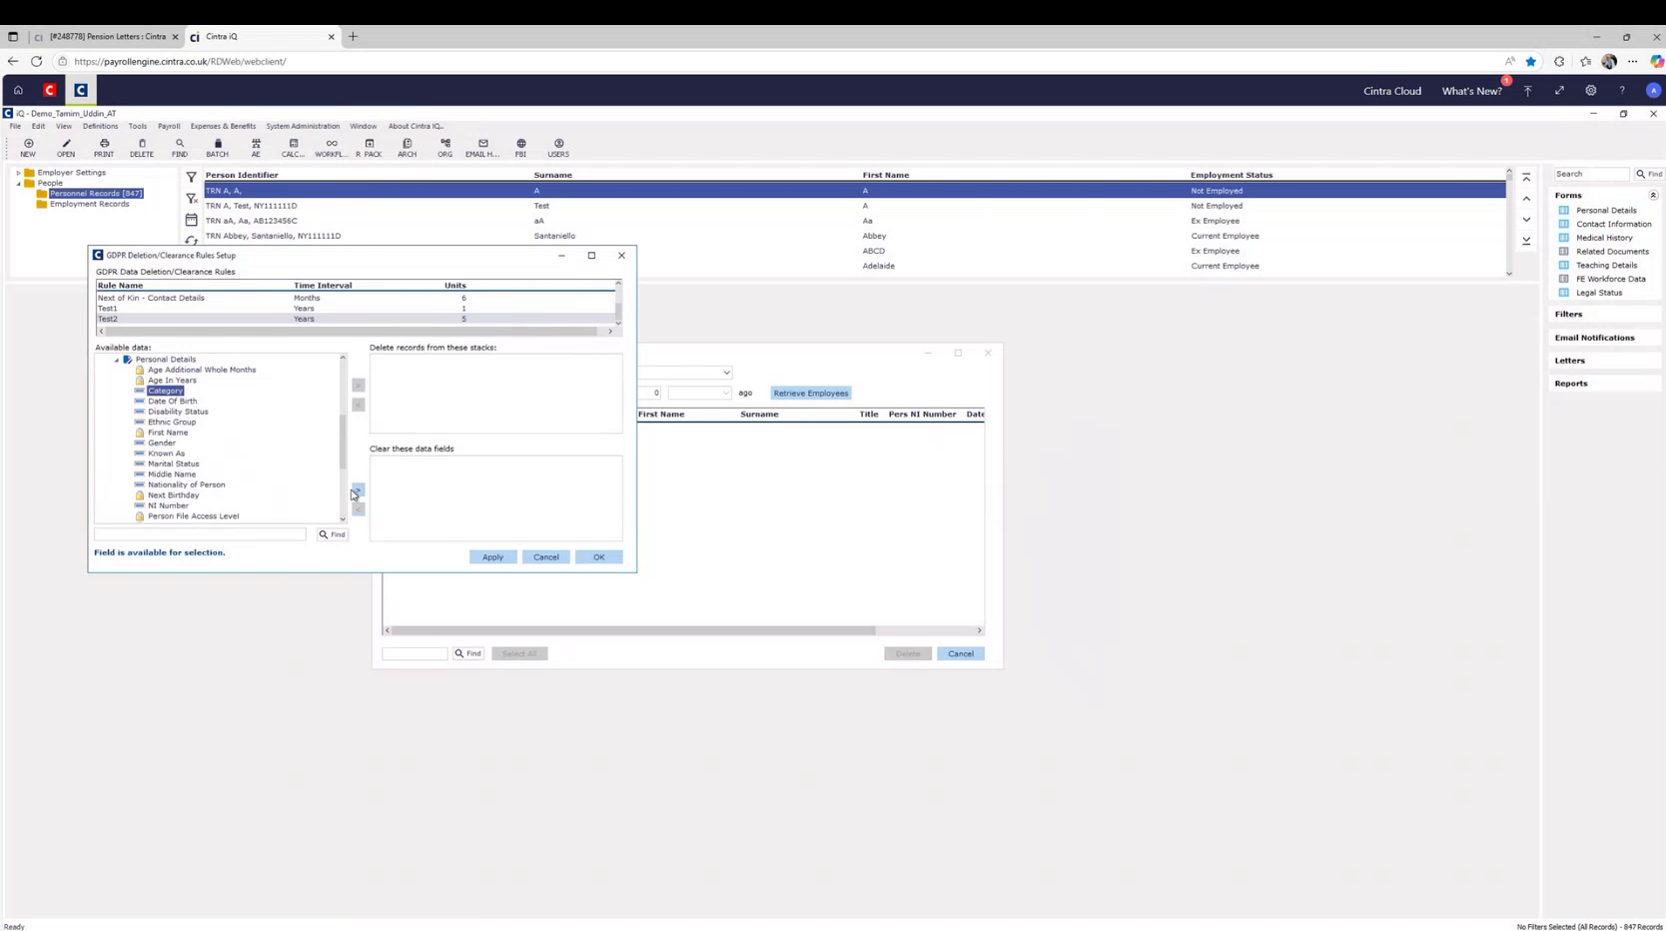Open the USERS toolbar icon
Image resolution: width=1666 pixels, height=931 pixels.
point(558,147)
